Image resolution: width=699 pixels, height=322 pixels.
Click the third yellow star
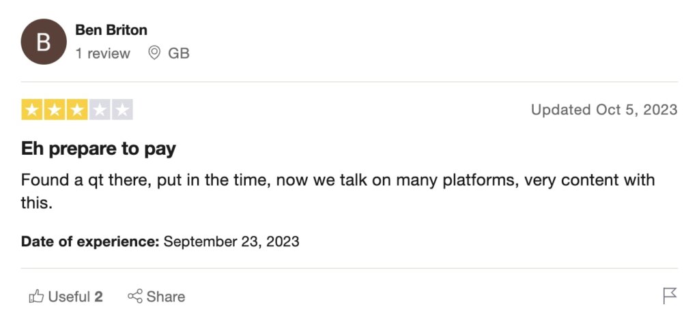77,110
